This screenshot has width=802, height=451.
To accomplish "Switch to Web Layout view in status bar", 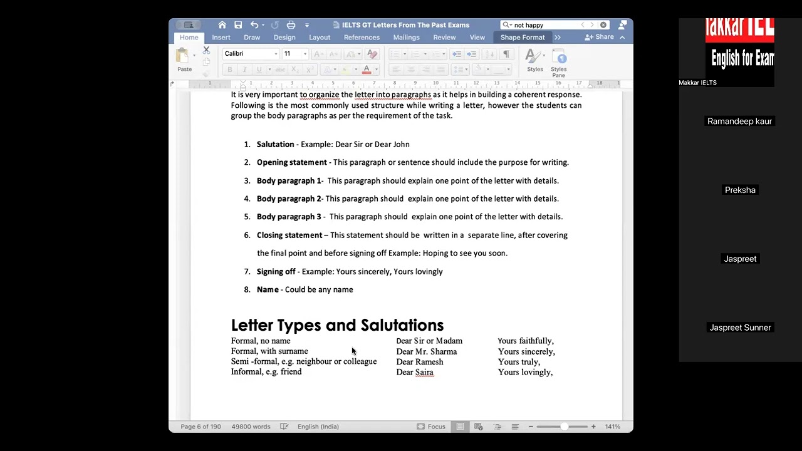I will point(478,427).
